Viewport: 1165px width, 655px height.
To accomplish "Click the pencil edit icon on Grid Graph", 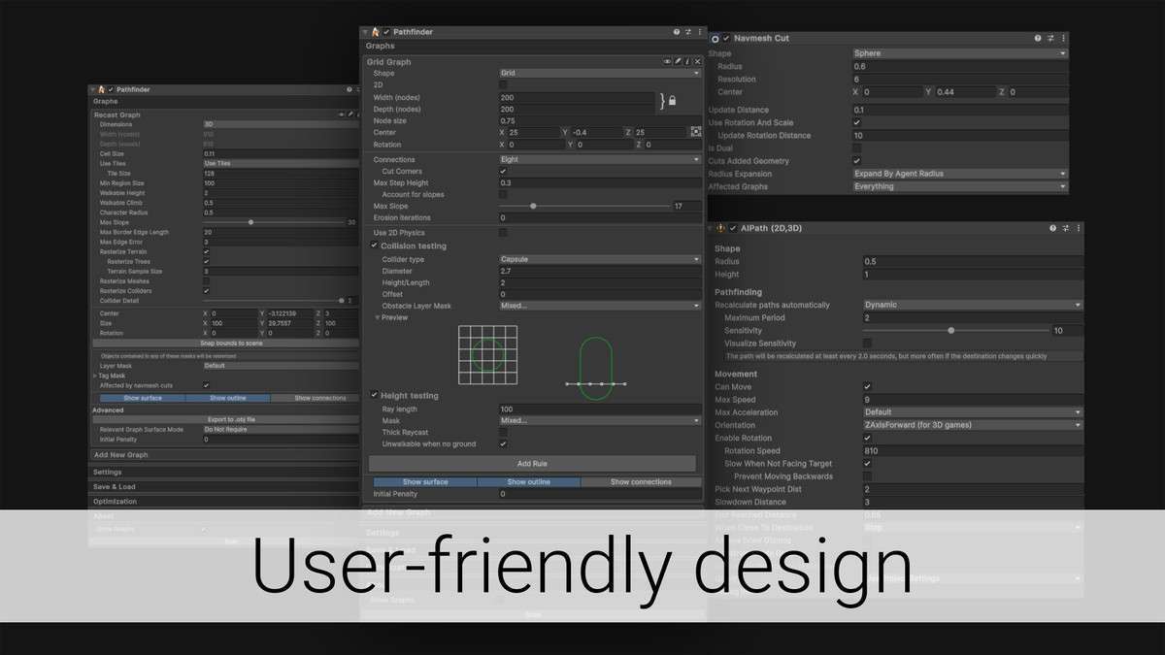I will point(678,61).
